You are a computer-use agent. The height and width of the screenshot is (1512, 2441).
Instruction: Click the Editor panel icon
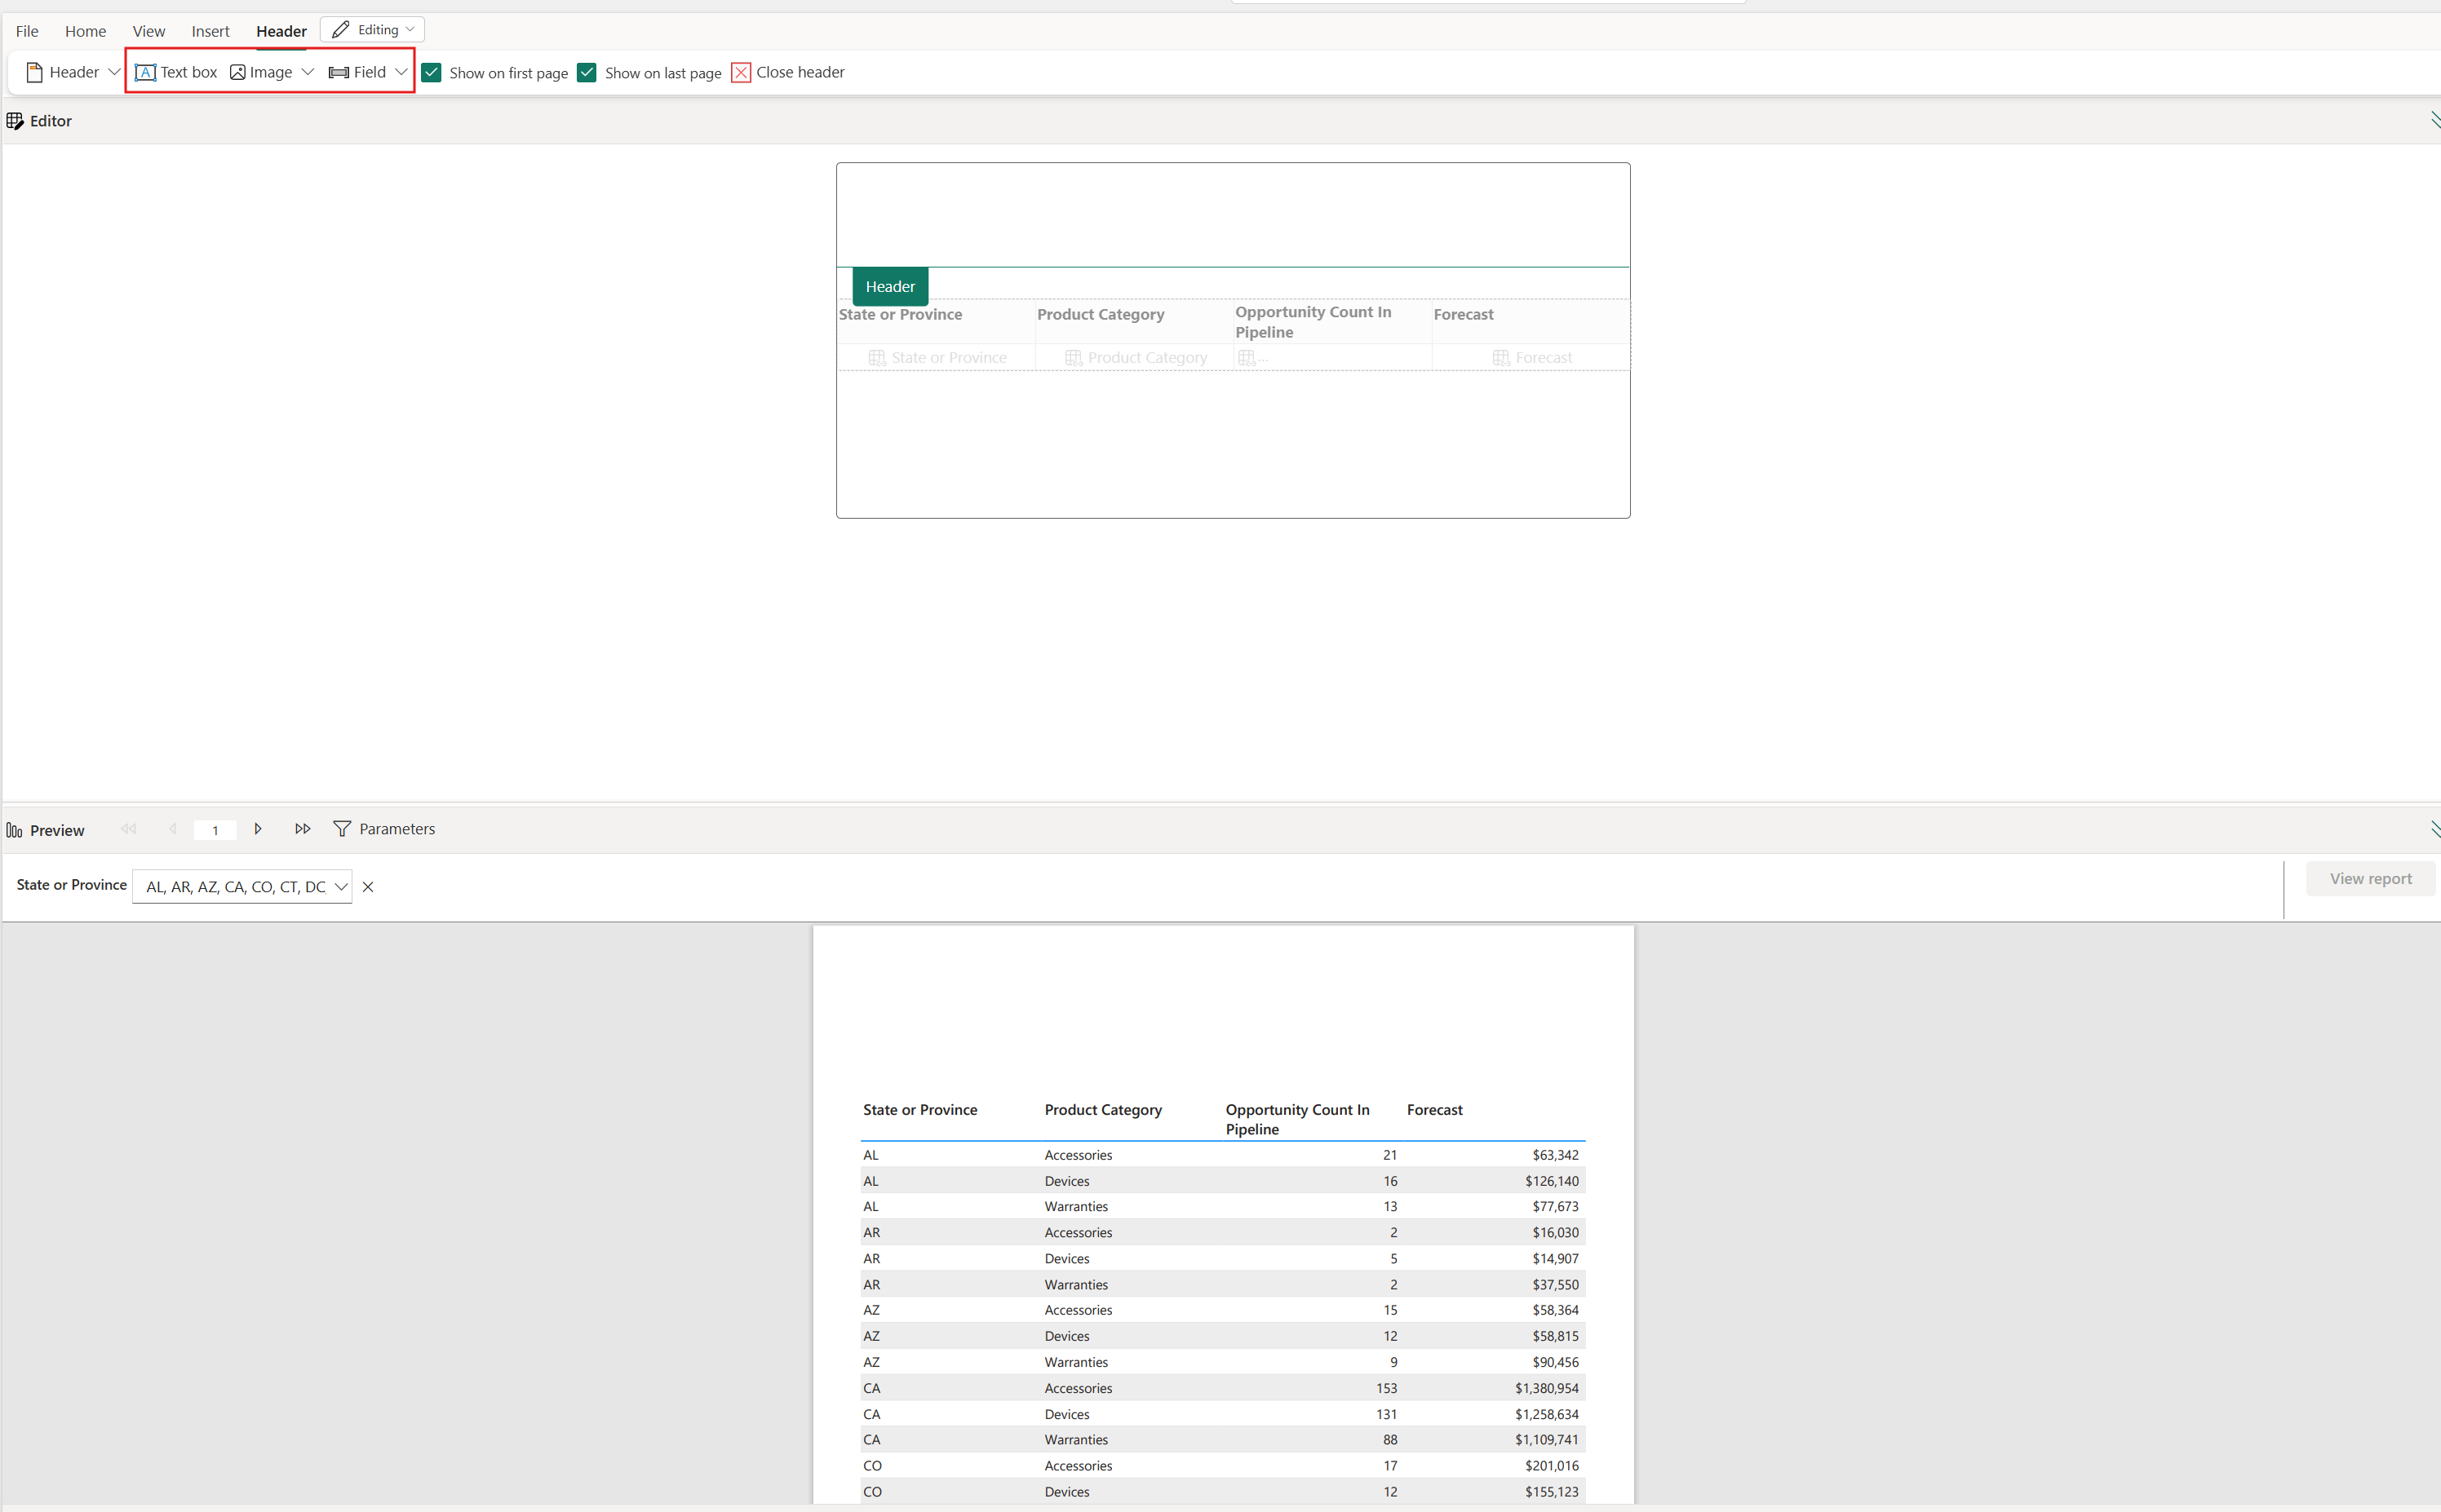(14, 120)
